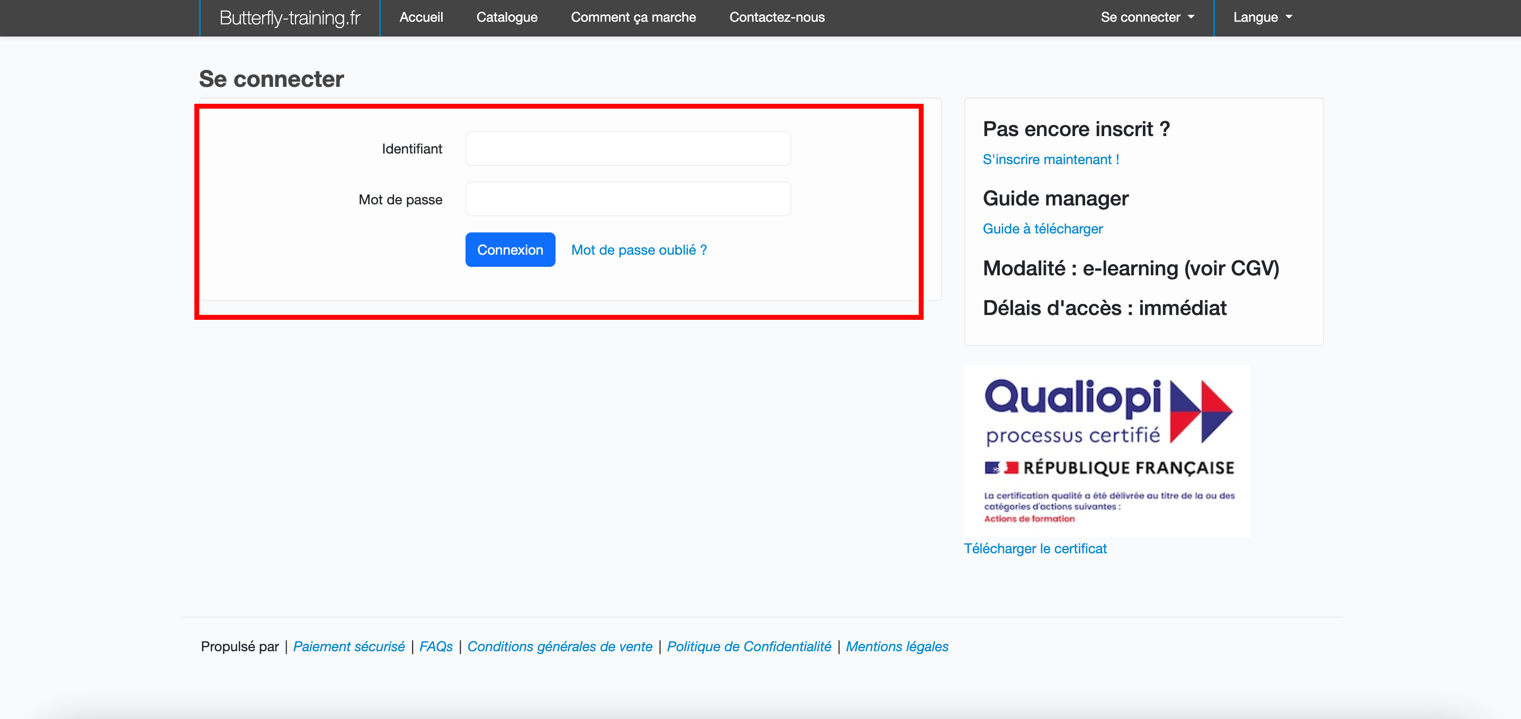
Task: Open the Butterfly-training.fr home logo
Action: [289, 17]
